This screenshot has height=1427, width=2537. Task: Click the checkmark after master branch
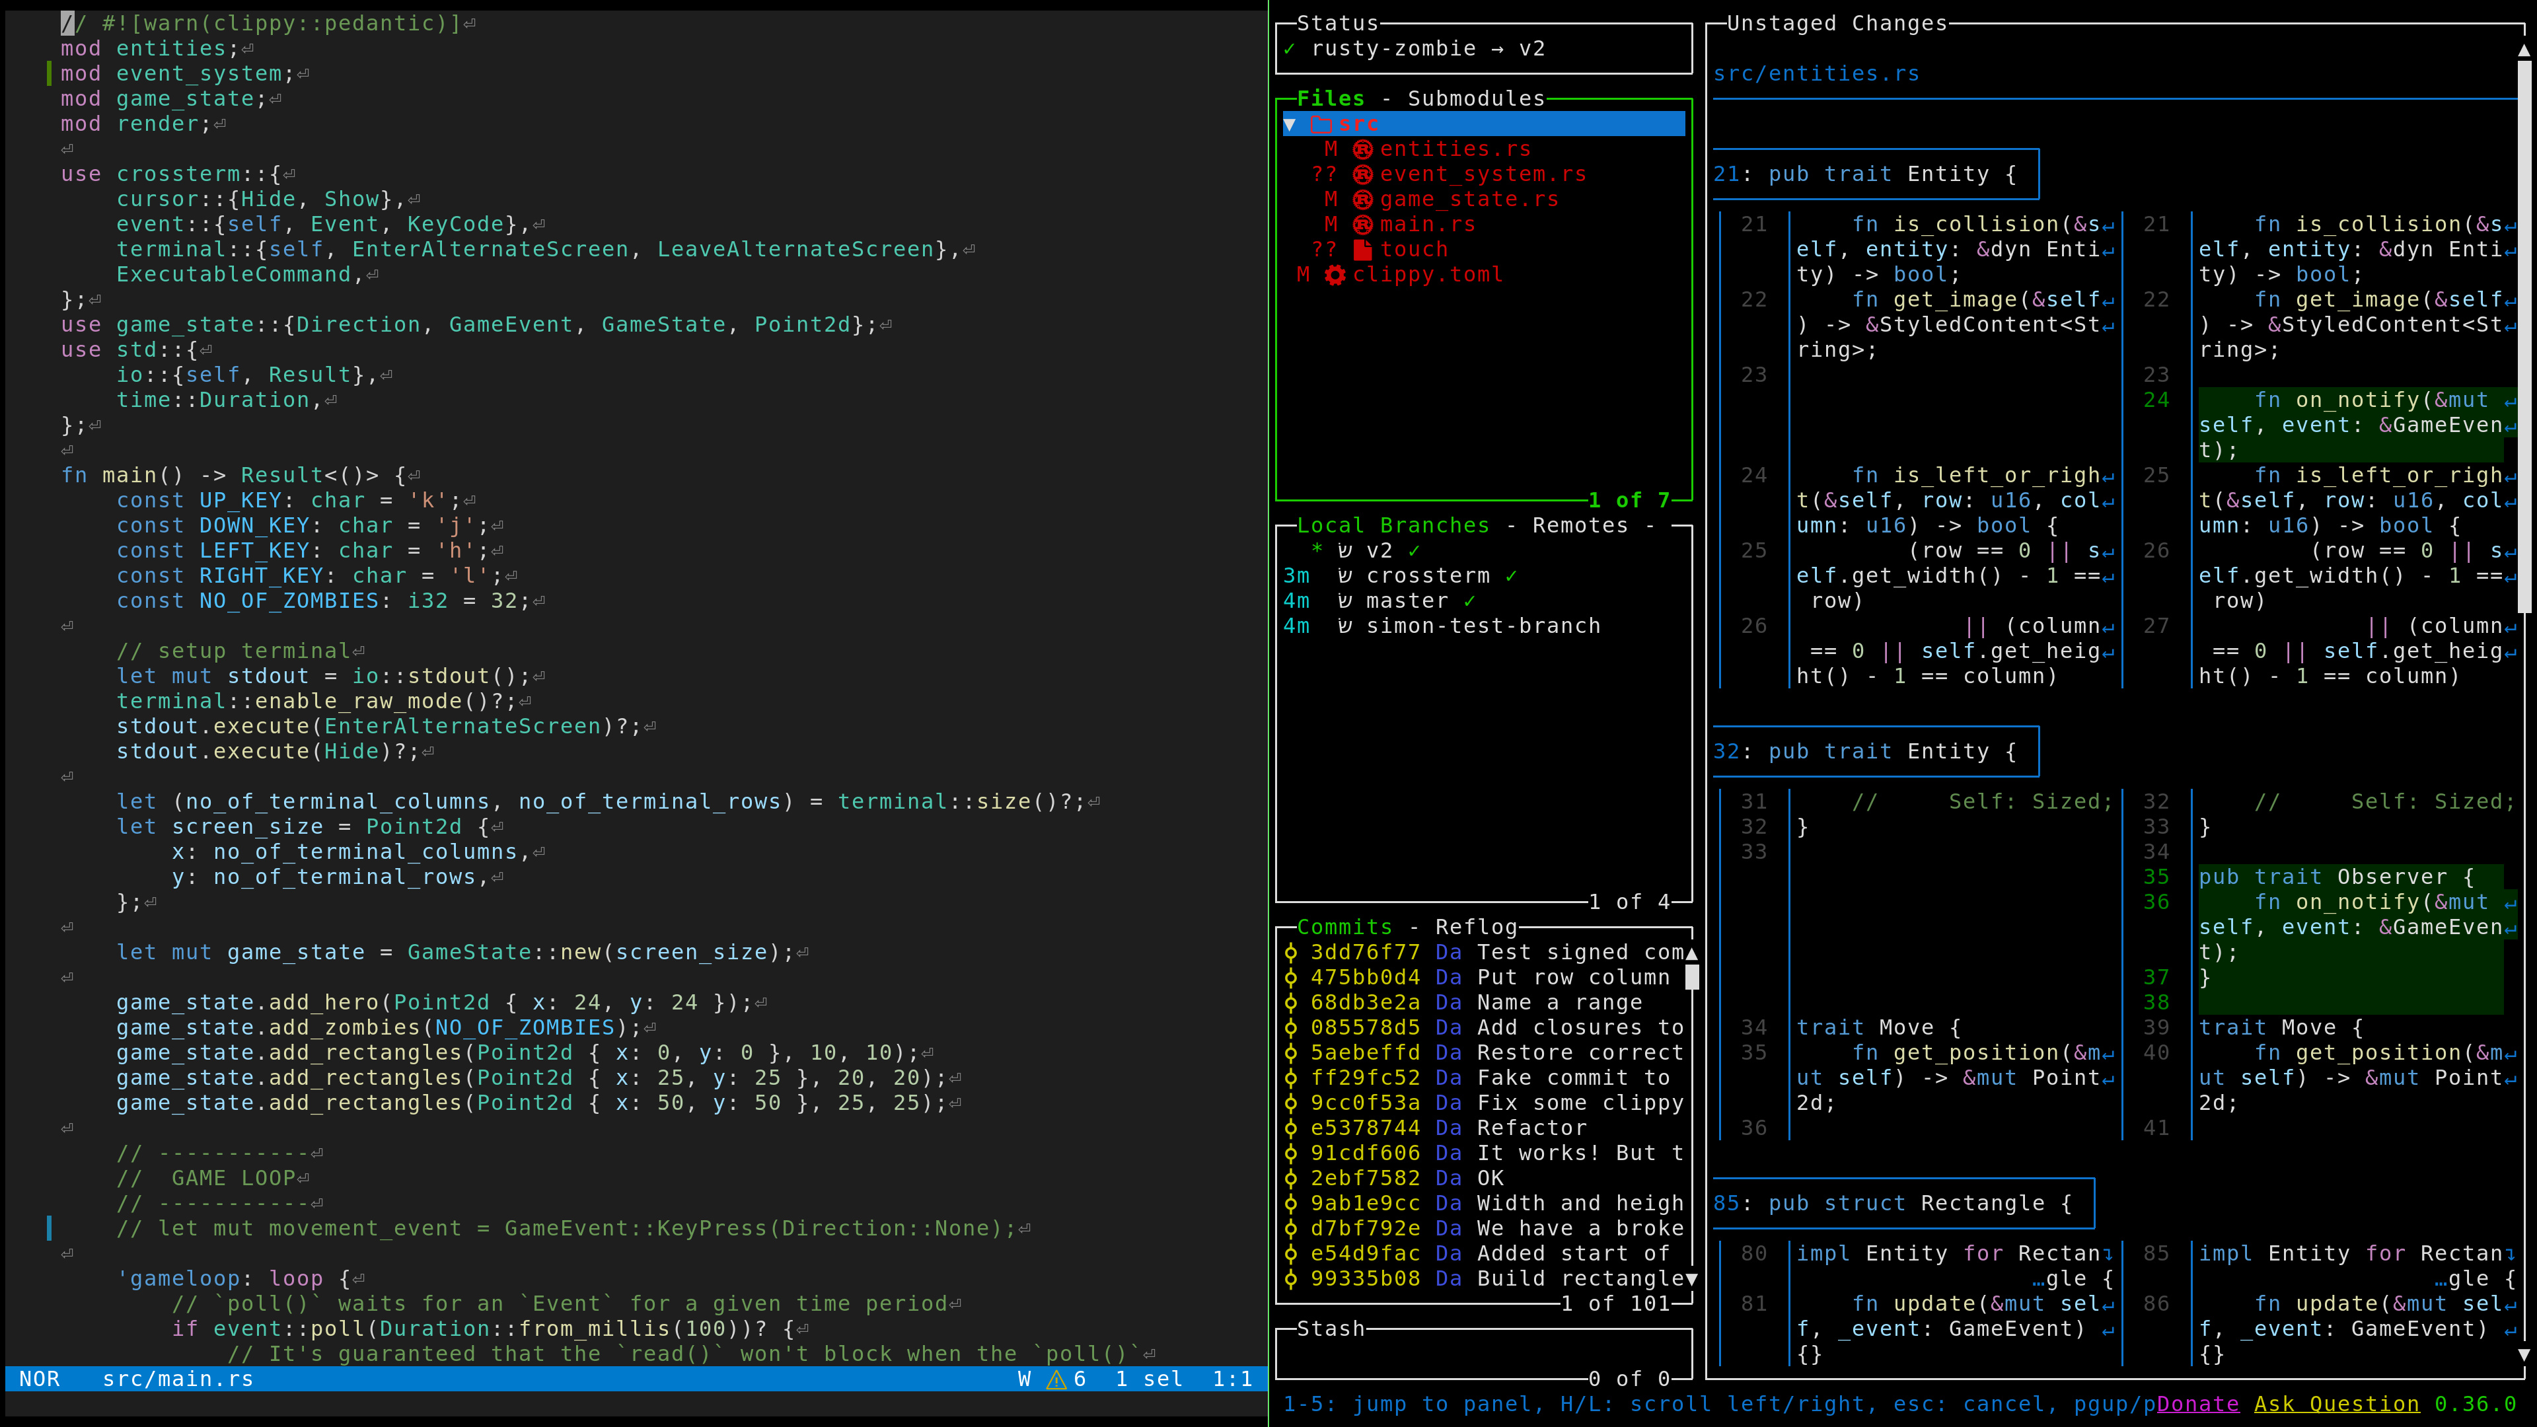tap(1469, 601)
